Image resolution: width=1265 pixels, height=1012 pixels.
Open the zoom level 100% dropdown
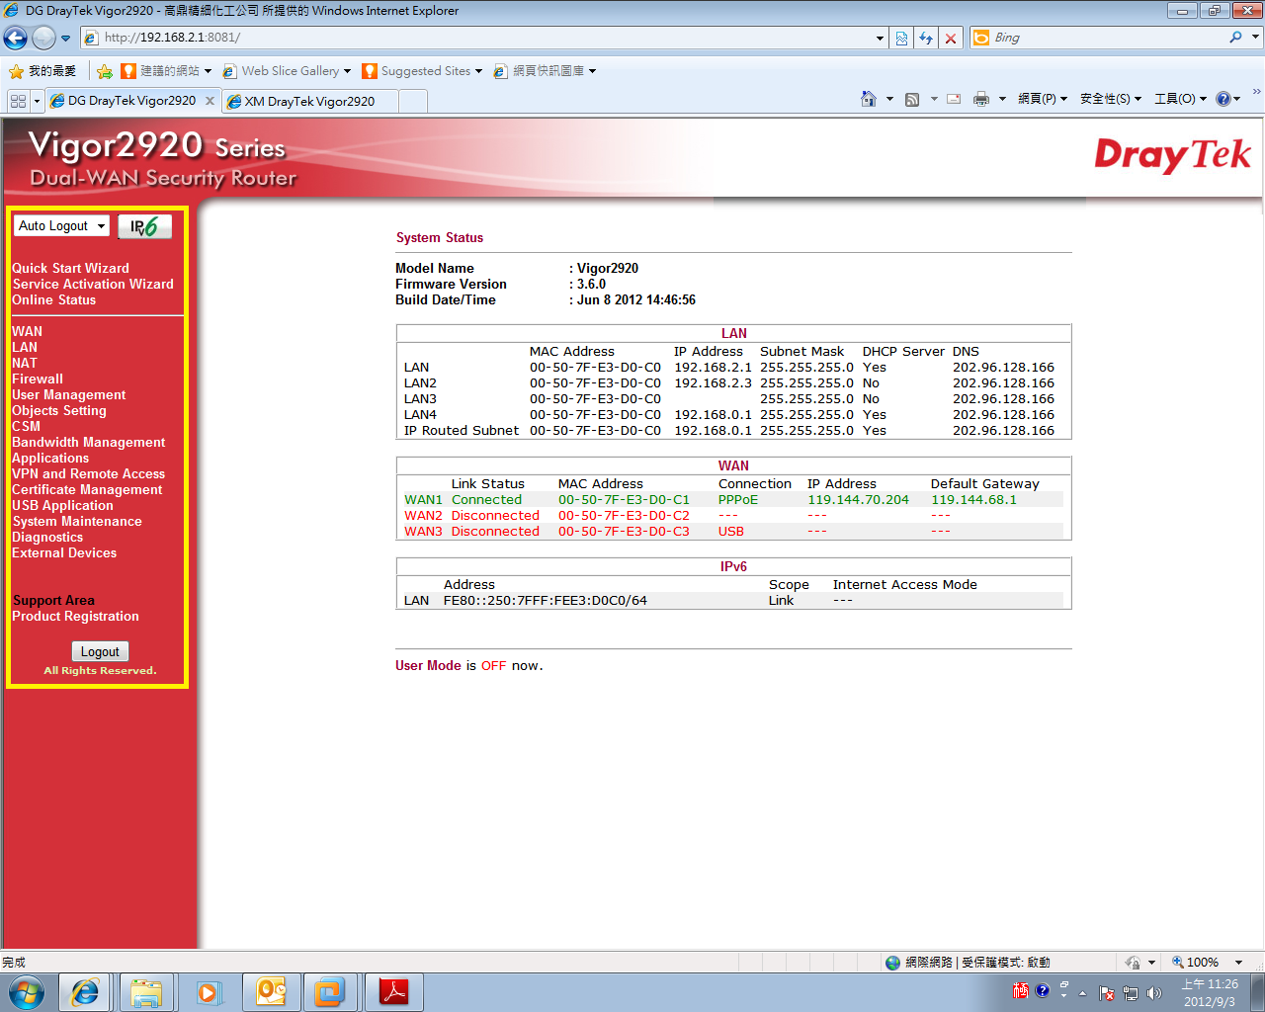(x=1237, y=963)
